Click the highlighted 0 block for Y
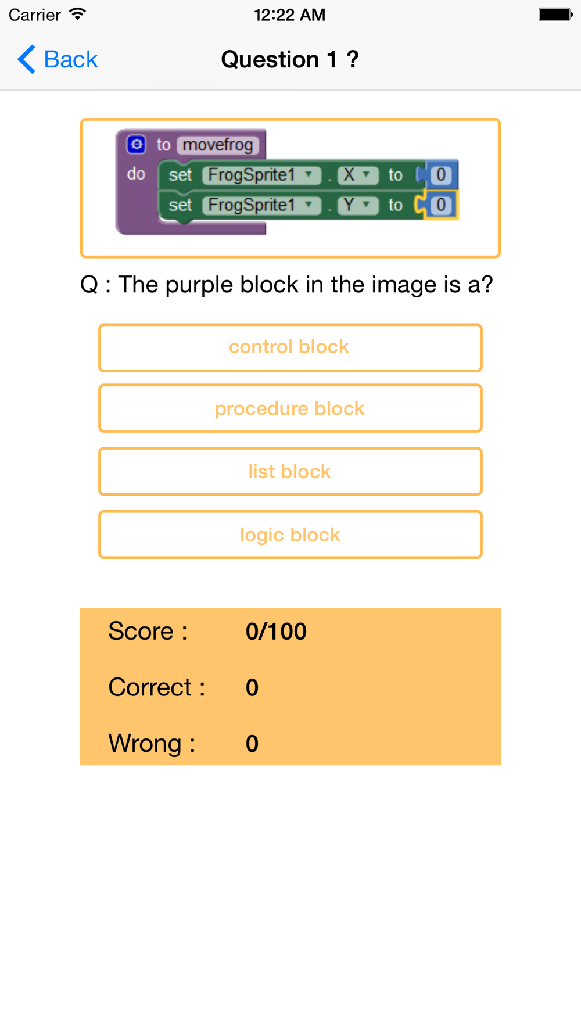Image resolution: width=581 pixels, height=1033 pixels. click(x=441, y=205)
